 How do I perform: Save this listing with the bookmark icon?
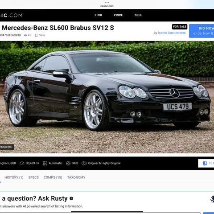(x=36, y=35)
